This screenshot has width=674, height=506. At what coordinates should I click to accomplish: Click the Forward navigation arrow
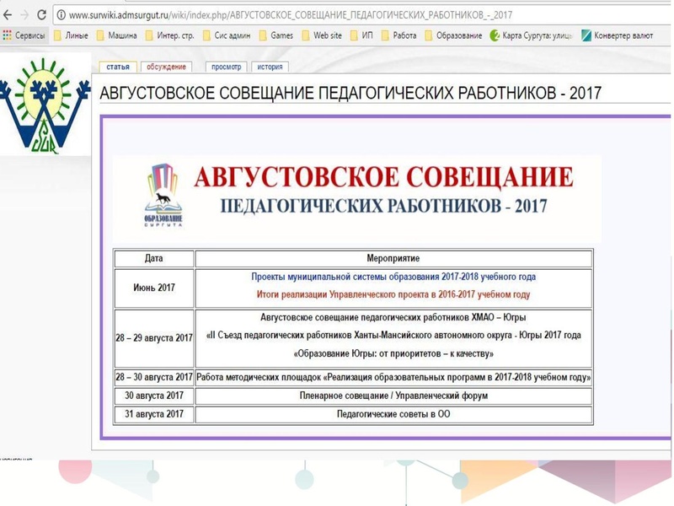[x=24, y=14]
